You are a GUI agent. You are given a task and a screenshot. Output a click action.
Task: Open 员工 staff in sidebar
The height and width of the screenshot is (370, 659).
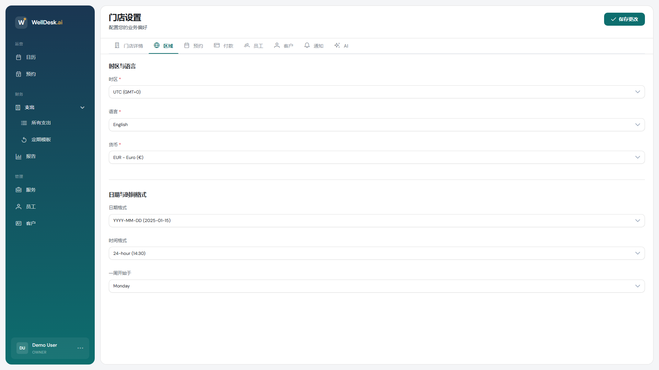click(31, 207)
